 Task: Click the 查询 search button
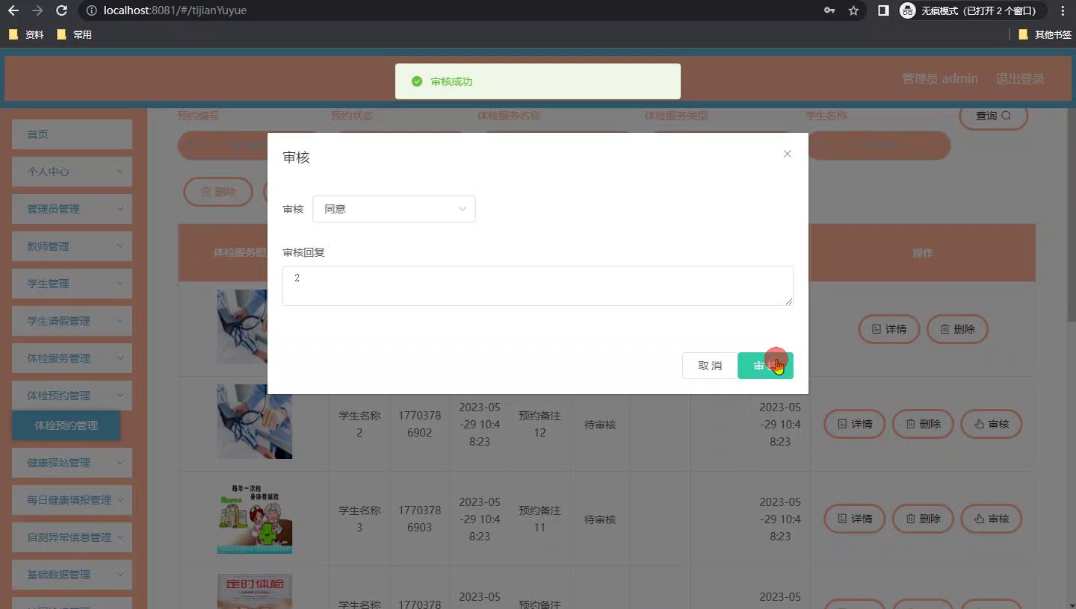tap(993, 116)
